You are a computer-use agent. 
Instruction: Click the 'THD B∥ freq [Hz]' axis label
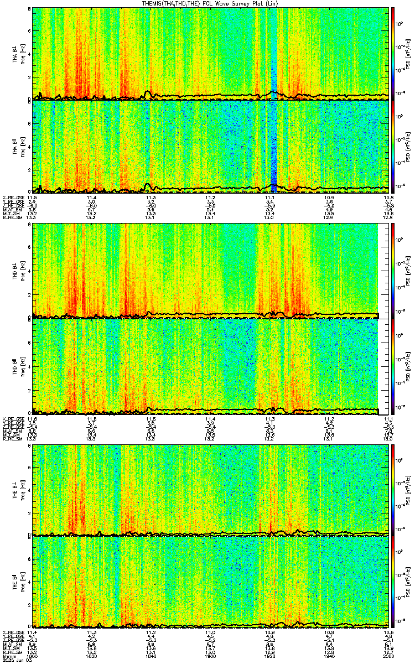(x=19, y=367)
